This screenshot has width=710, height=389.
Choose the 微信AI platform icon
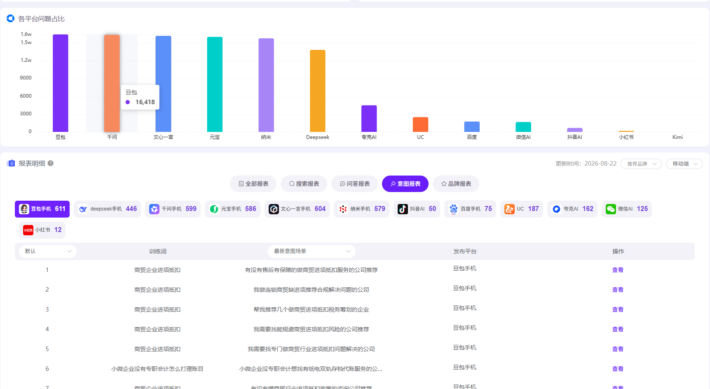pos(611,209)
